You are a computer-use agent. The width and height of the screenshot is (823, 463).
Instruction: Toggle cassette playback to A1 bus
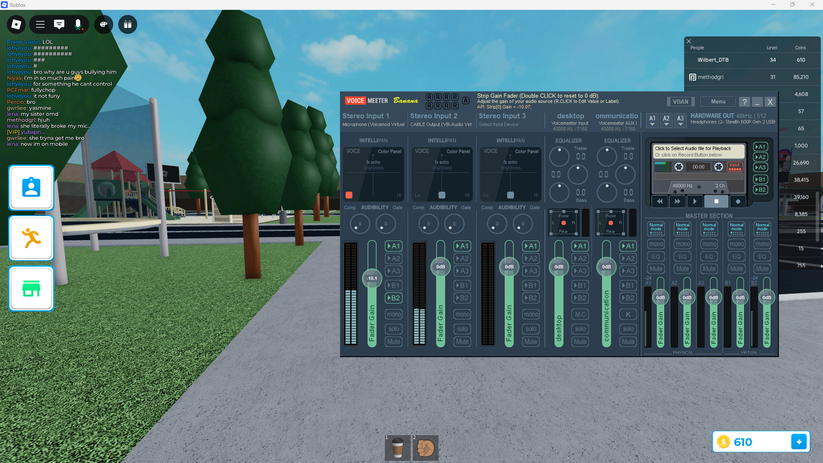760,147
